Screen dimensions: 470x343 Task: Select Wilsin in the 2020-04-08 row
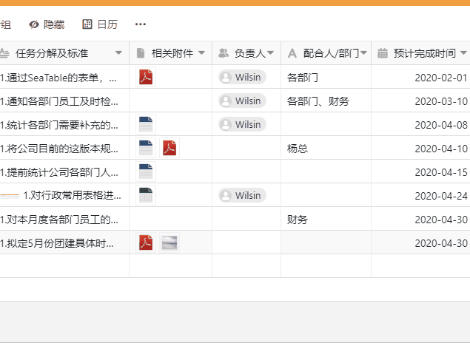coord(242,124)
